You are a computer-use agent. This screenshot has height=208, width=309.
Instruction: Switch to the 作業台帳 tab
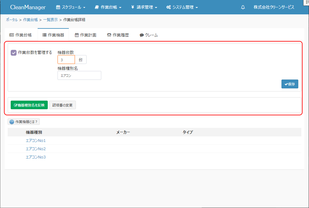[x=20, y=35]
